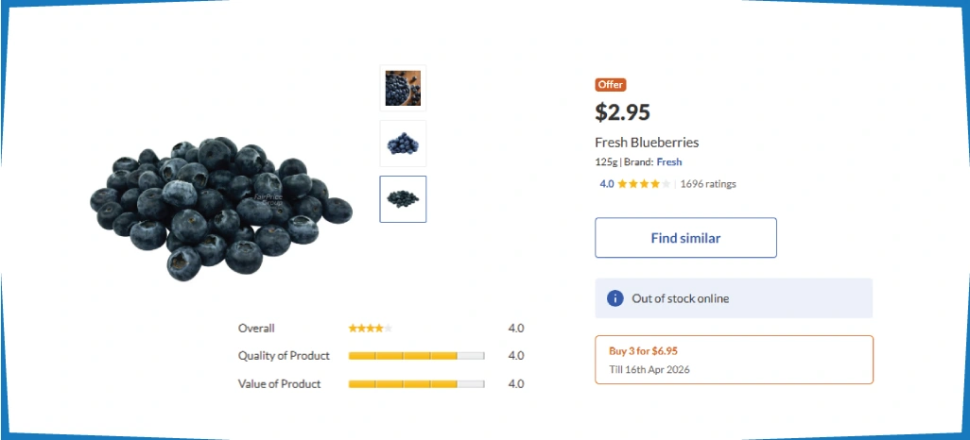
Task: Click the Fresh Blueberries product title
Action: pos(647,143)
